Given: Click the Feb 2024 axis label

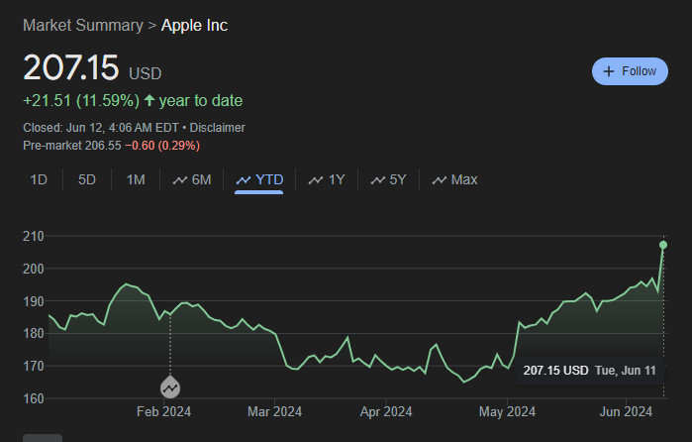Looking at the screenshot, I should (x=163, y=411).
